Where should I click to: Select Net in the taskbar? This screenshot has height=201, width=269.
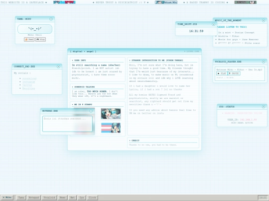(x=72, y=198)
